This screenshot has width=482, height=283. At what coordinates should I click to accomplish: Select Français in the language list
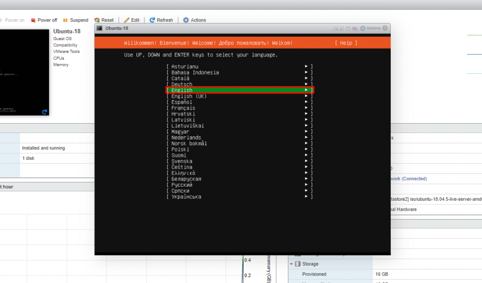click(x=240, y=108)
